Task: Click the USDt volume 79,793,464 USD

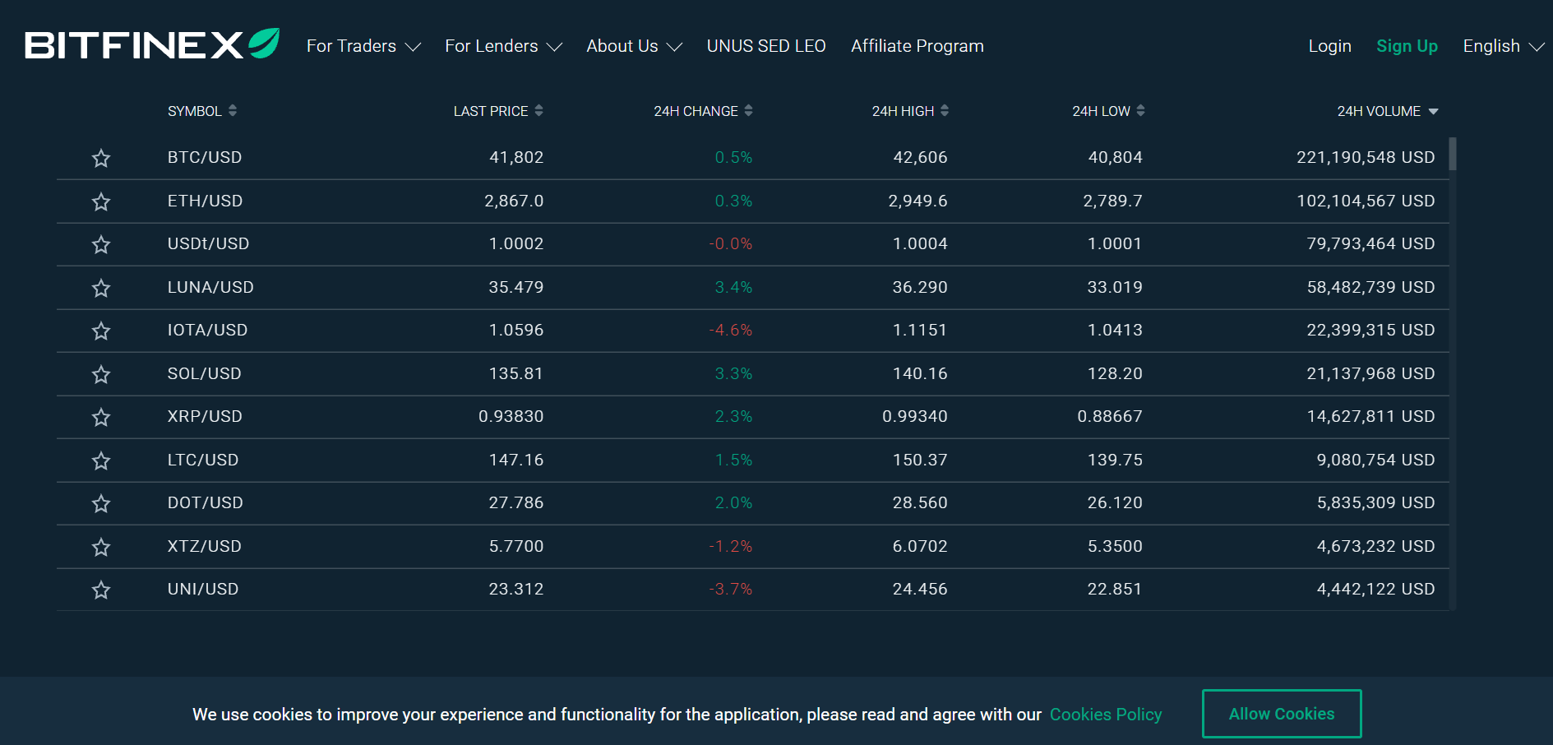Action: coord(1370,243)
